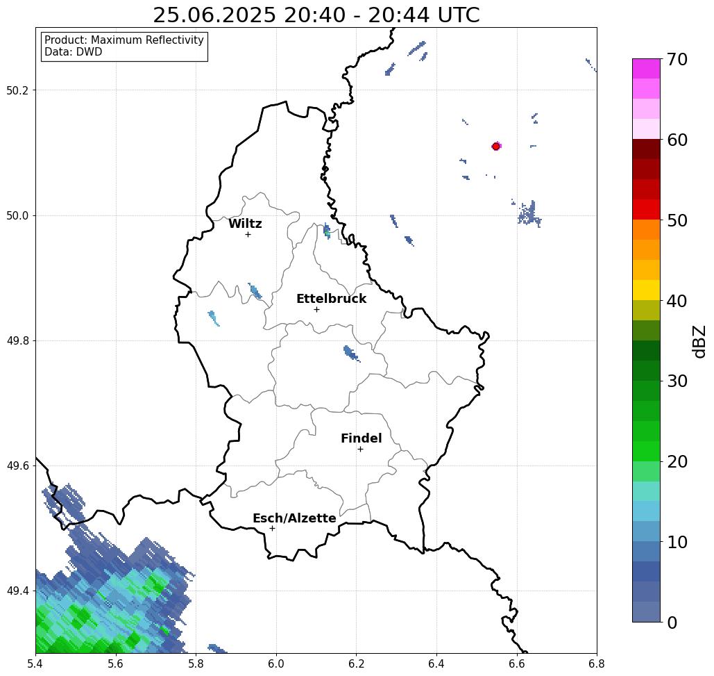
Task: Click the dBZ colorbar axis title
Action: [699, 341]
